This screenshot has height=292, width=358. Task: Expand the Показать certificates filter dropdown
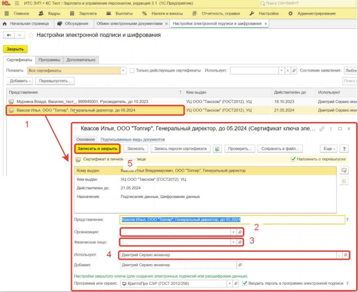pos(123,71)
